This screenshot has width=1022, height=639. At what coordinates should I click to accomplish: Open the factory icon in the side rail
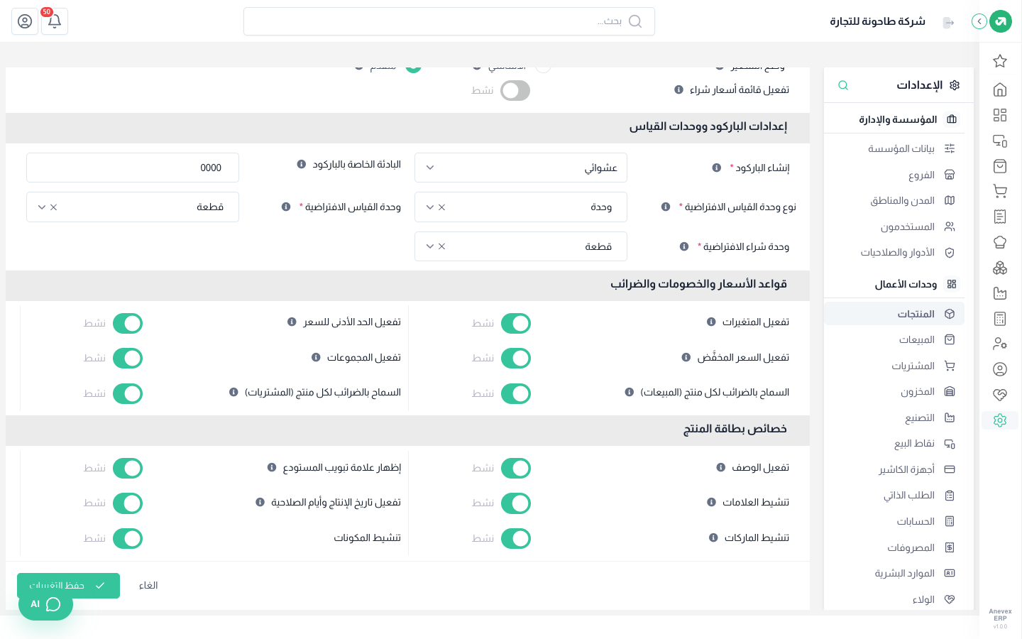coord(1000,293)
